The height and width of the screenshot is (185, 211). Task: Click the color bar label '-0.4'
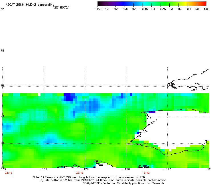tap(152, 9)
